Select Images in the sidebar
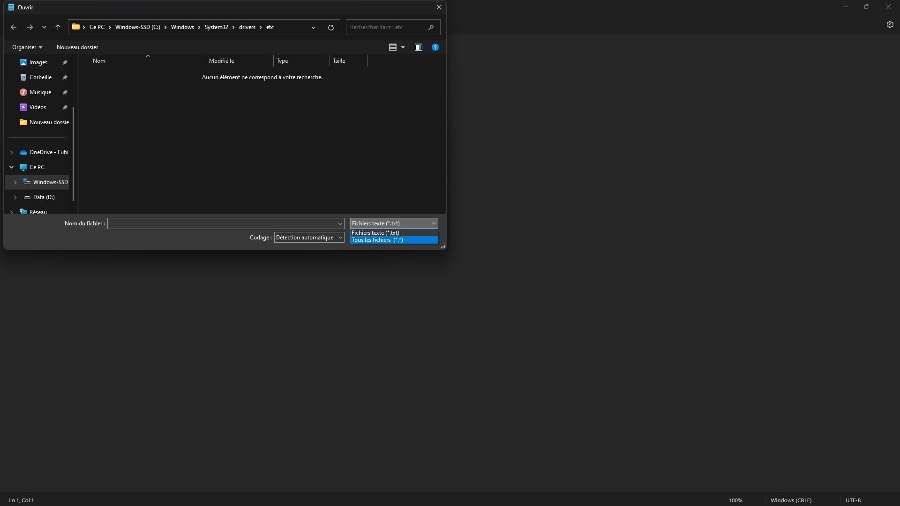 pos(38,62)
